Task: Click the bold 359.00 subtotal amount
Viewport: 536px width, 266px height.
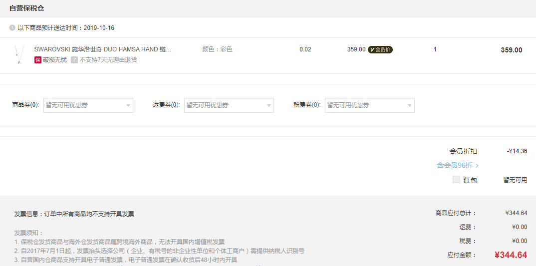Action: point(512,50)
